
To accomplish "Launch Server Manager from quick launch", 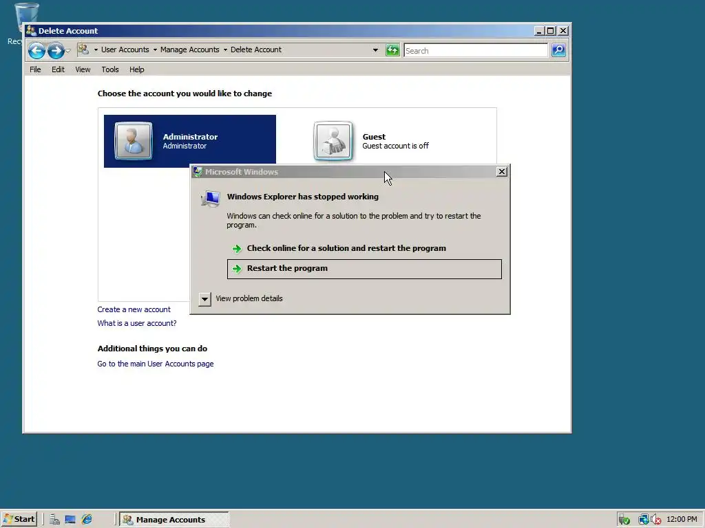I will (55, 520).
